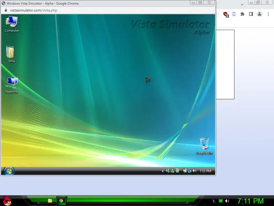The height and width of the screenshot is (206, 274).
Task: Click the Angry Birds start button
Action: point(7,201)
